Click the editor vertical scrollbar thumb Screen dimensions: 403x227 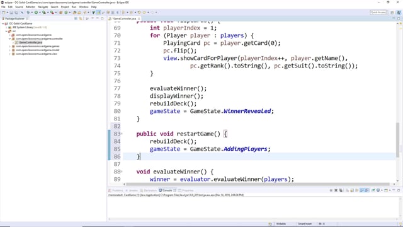[397, 140]
